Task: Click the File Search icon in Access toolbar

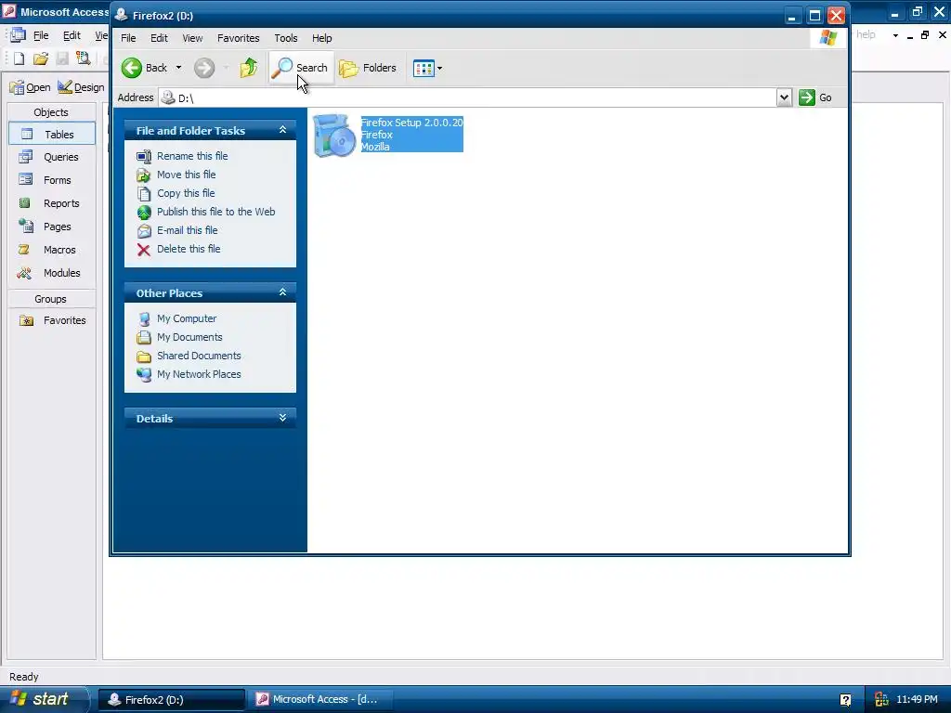Action: (x=83, y=58)
